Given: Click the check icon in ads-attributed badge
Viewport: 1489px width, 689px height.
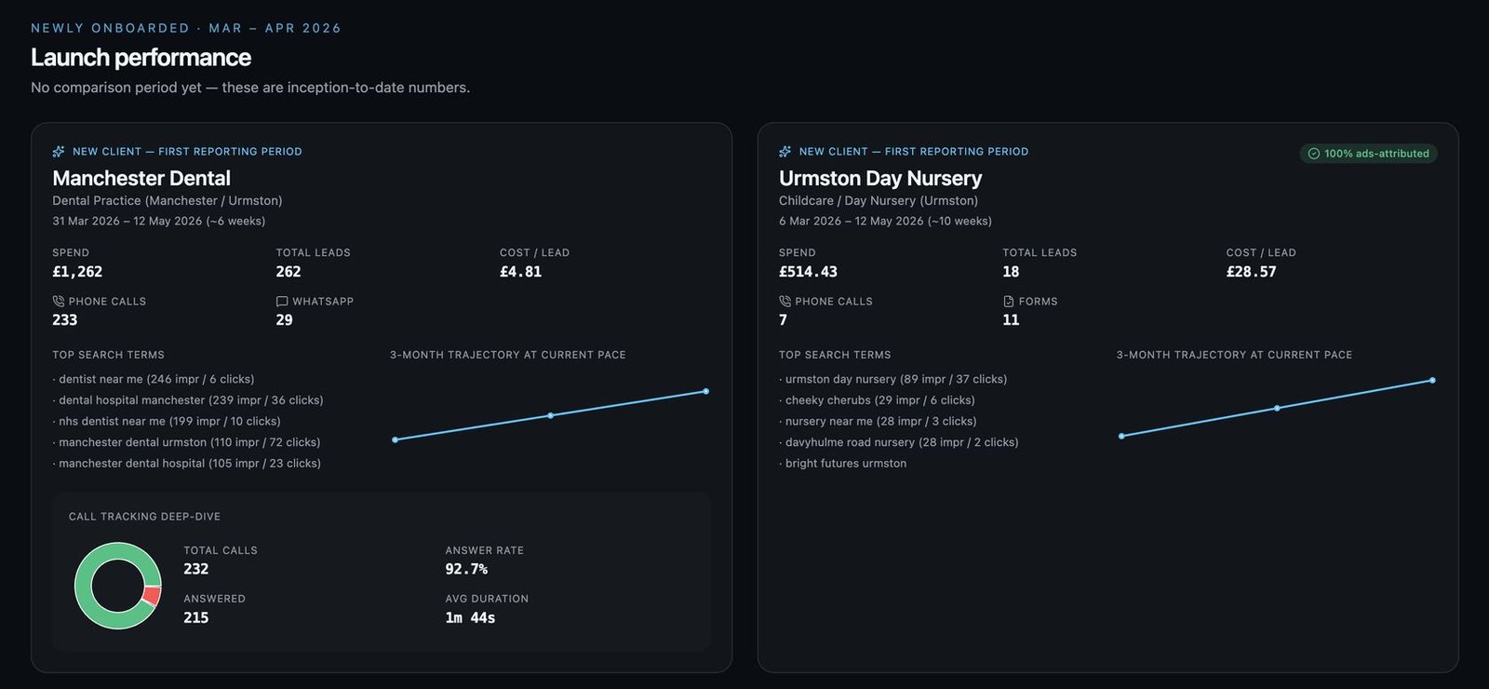Looking at the screenshot, I should pos(1314,154).
